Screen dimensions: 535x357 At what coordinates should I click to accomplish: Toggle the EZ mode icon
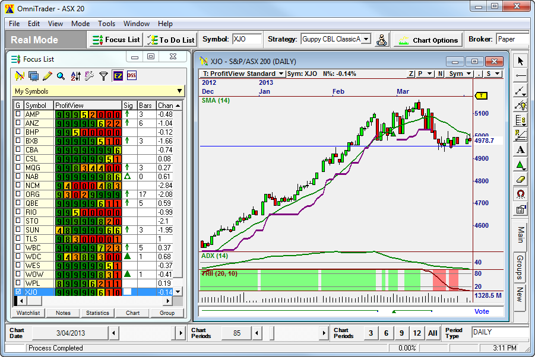pos(118,76)
